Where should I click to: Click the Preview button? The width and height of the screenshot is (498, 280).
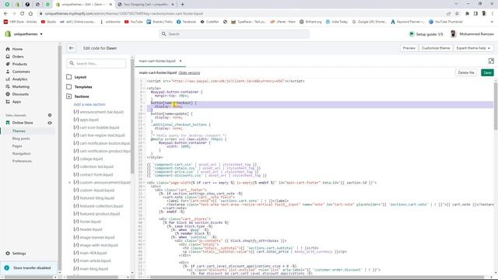point(409,48)
